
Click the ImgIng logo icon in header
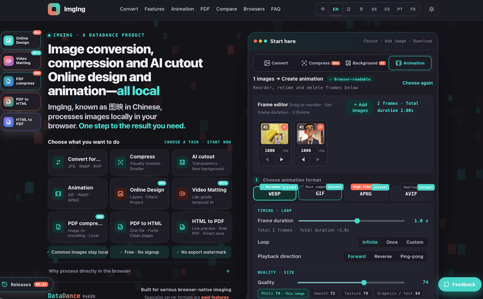[54, 9]
